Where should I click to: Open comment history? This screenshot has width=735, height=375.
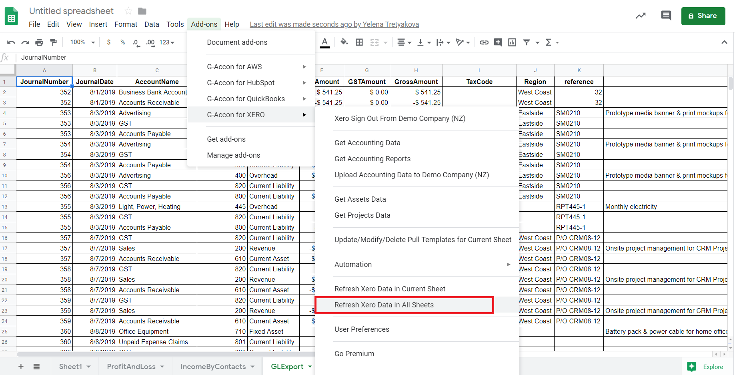point(666,16)
